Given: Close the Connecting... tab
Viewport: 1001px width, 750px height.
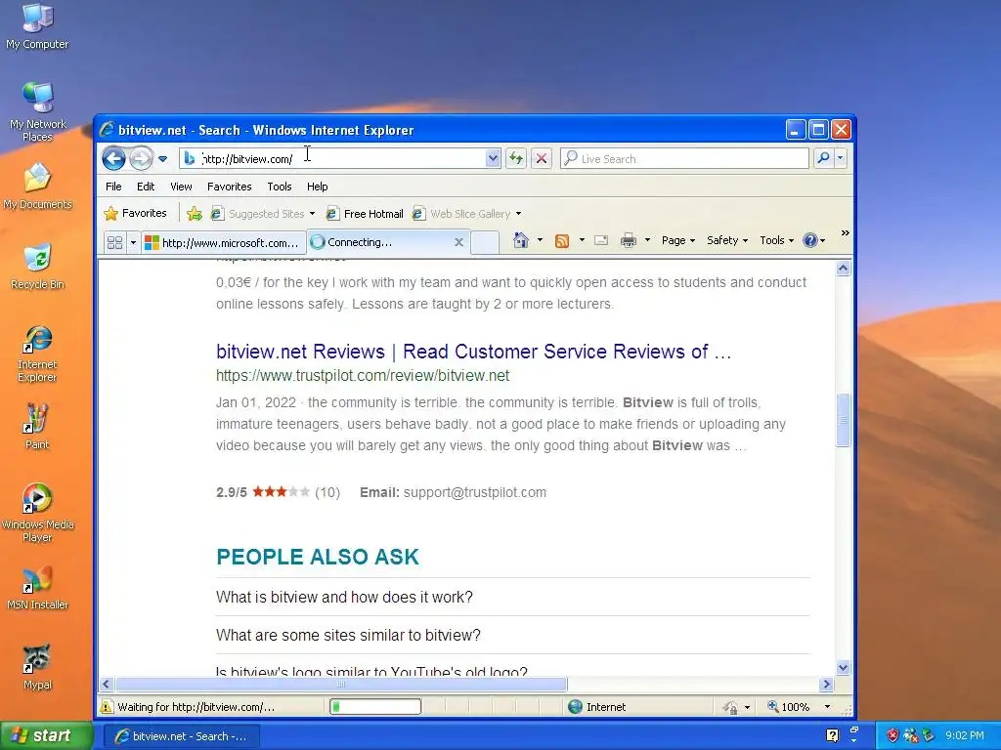Looking at the screenshot, I should pos(458,242).
